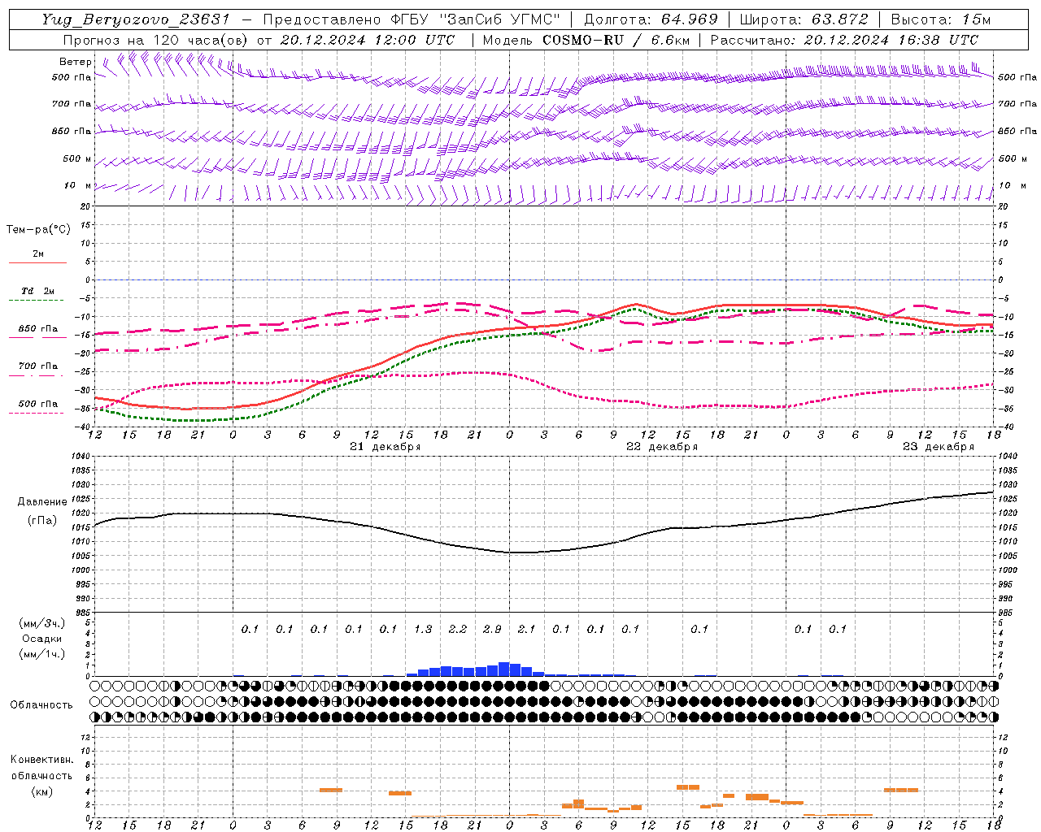This screenshot has height=832, width=1041.
Task: Click the (мм/1ч.) precipitation unit label
Action: 41,654
